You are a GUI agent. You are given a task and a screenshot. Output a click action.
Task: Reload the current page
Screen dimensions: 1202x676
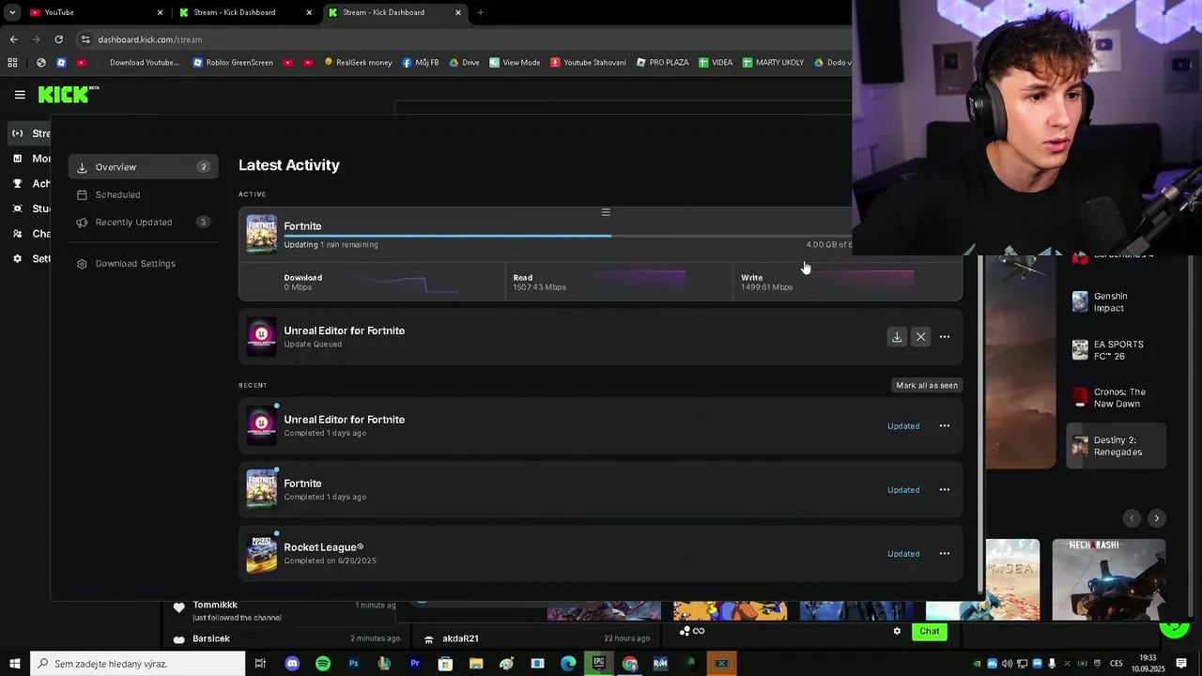click(58, 39)
